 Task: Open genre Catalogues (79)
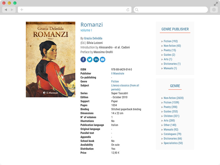pyautogui.click(x=172, y=134)
